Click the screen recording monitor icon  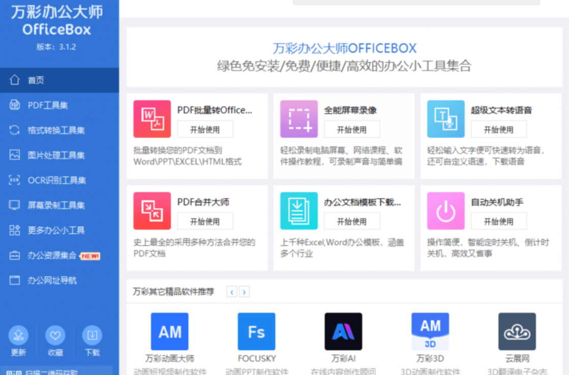tap(15, 205)
